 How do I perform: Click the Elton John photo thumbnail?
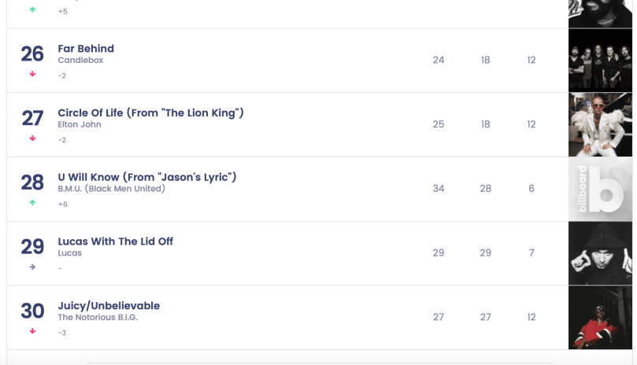coord(600,124)
